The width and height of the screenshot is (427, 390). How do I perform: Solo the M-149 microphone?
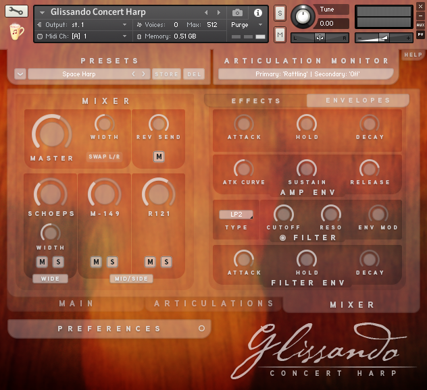pyautogui.click(x=112, y=262)
